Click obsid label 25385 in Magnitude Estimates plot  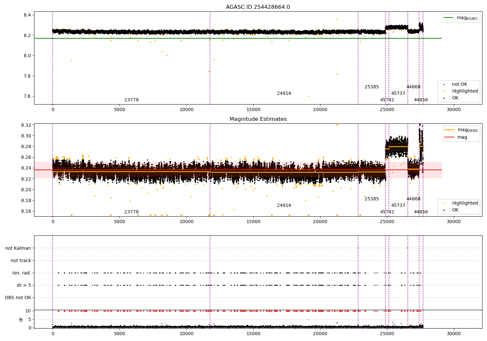[x=372, y=199]
